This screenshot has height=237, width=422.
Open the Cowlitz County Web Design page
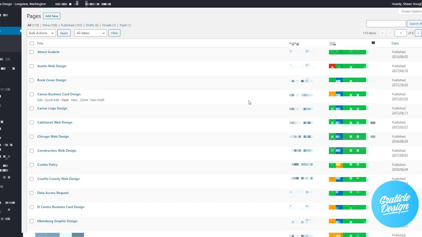coord(58,179)
